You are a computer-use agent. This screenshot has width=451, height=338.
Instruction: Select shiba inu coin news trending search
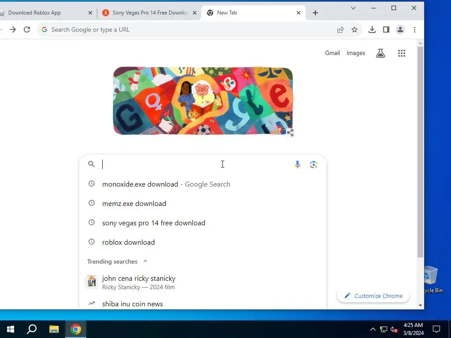coord(203,304)
